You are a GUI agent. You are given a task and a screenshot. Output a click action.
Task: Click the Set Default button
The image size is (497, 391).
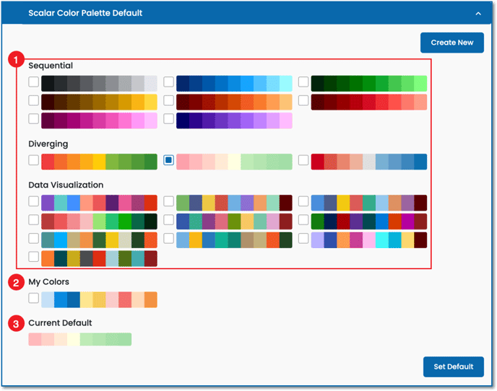click(x=453, y=366)
